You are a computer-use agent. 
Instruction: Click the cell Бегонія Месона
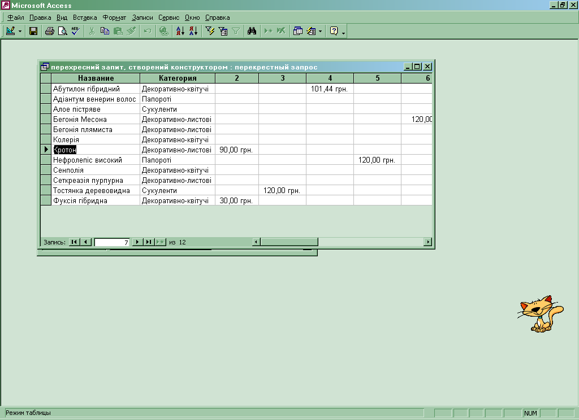pos(96,119)
